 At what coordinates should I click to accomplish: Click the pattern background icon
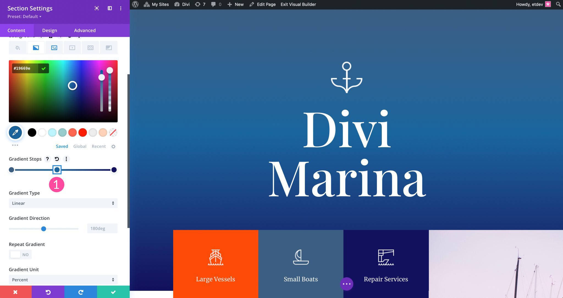[x=90, y=47]
